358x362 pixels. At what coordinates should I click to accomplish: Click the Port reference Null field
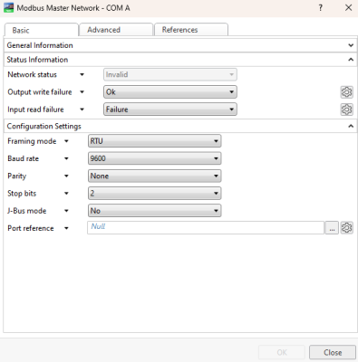click(x=206, y=228)
